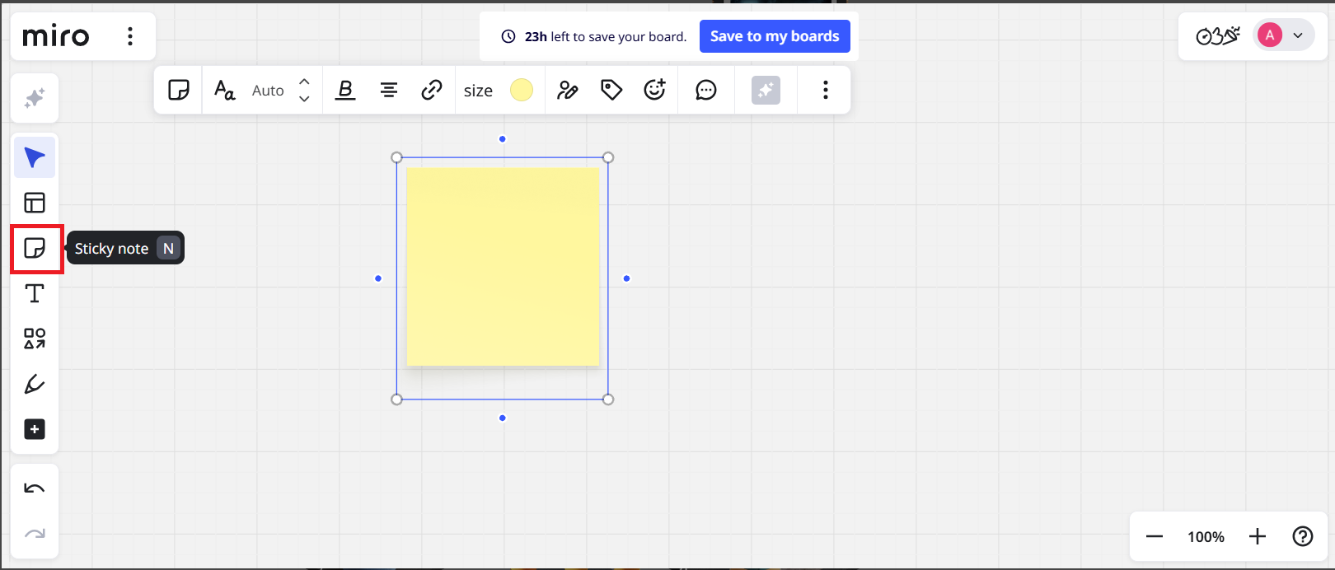Click the user avatar A
1335x570 pixels.
1270,35
